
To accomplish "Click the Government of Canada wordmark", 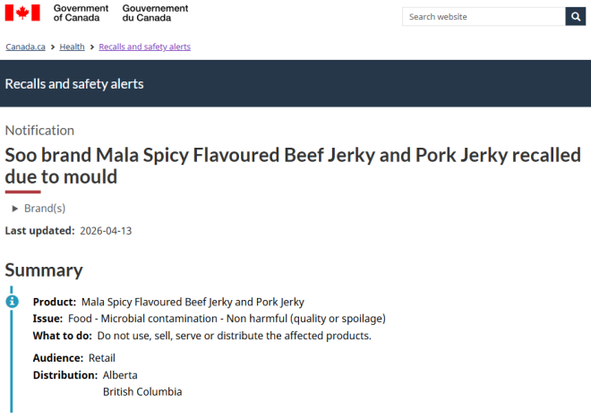I will (81, 13).
